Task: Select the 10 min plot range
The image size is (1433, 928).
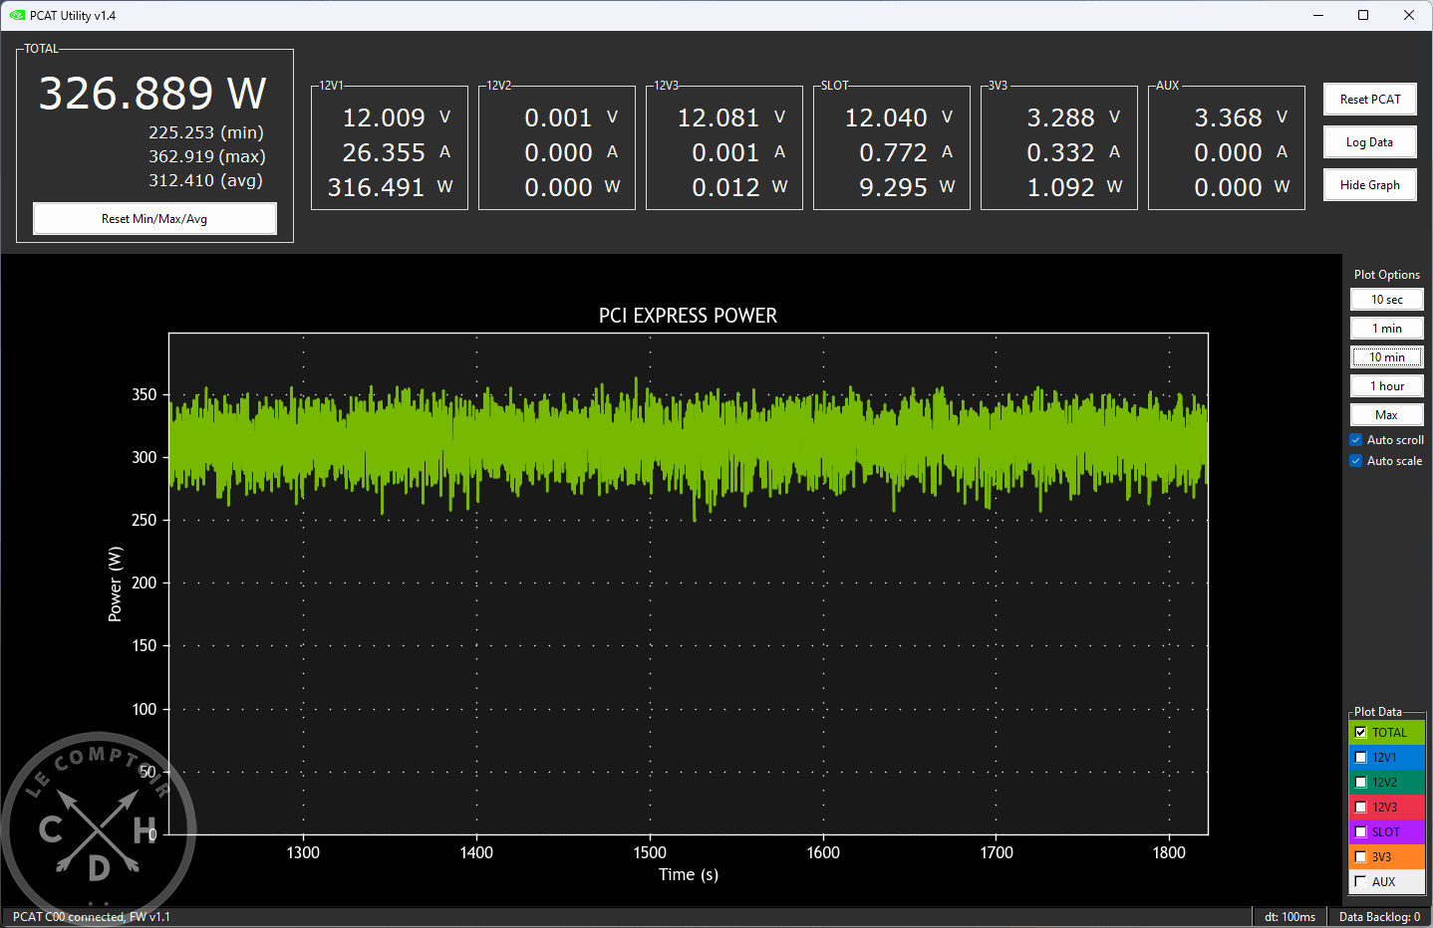Action: pyautogui.click(x=1386, y=357)
